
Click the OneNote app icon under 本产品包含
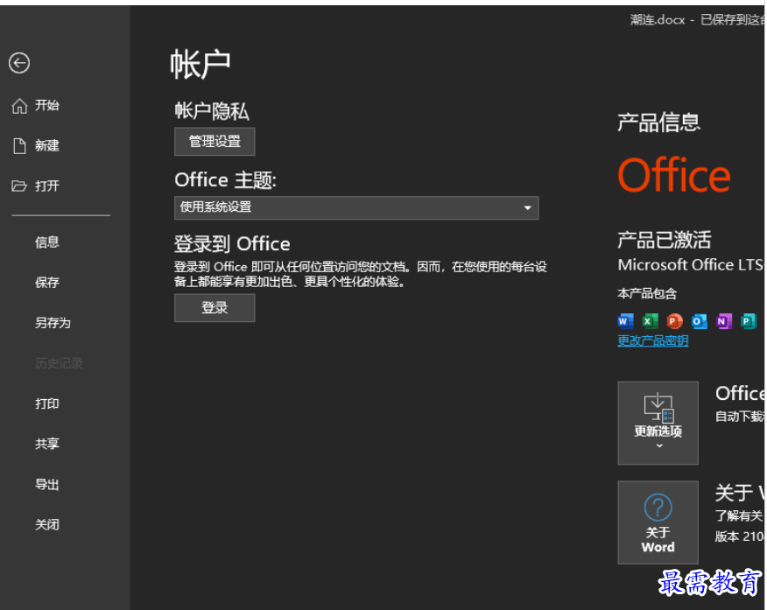[723, 321]
